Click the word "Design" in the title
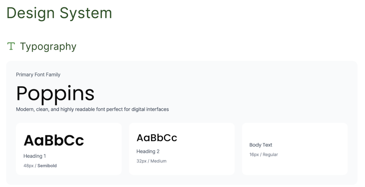Image resolution: width=365 pixels, height=187 pixels. tap(31, 13)
